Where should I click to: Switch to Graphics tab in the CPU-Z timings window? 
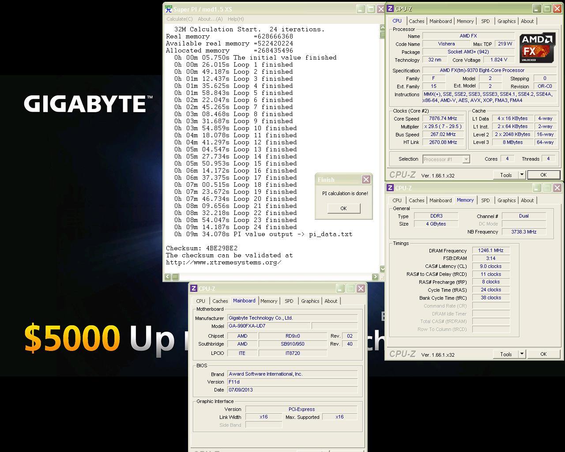coord(506,200)
